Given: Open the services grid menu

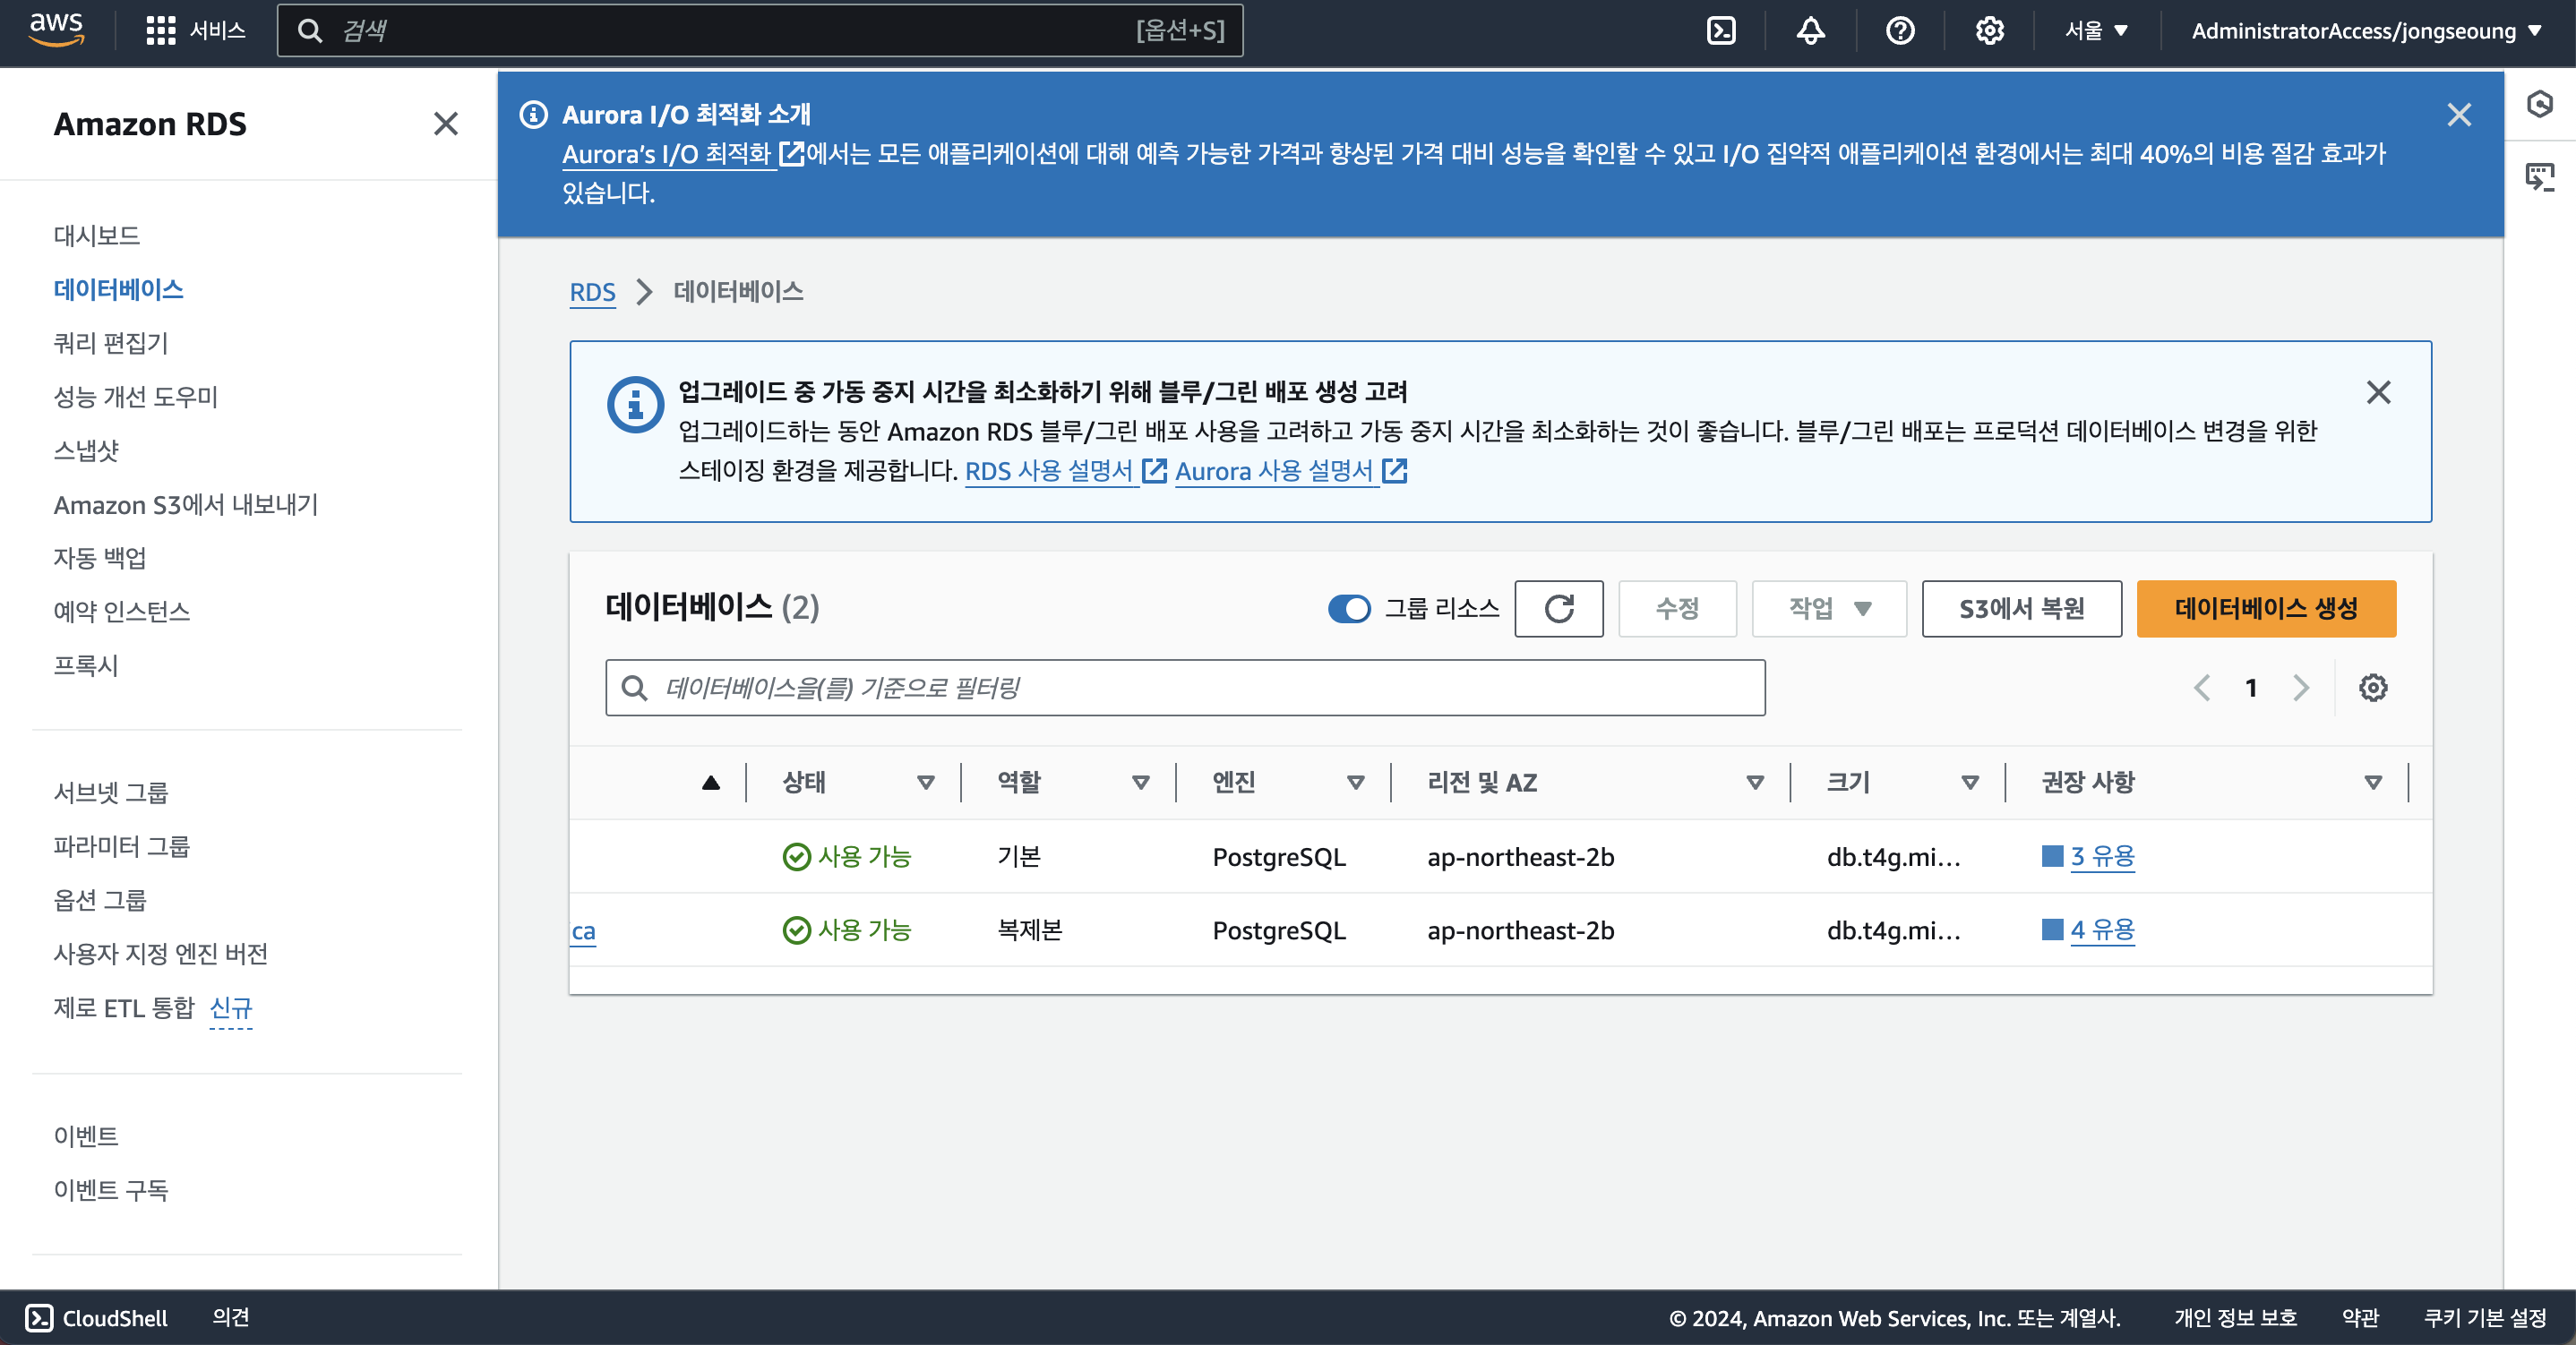Looking at the screenshot, I should pyautogui.click(x=160, y=31).
